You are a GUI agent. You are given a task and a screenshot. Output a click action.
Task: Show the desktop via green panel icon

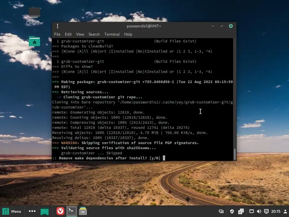click(45, 211)
